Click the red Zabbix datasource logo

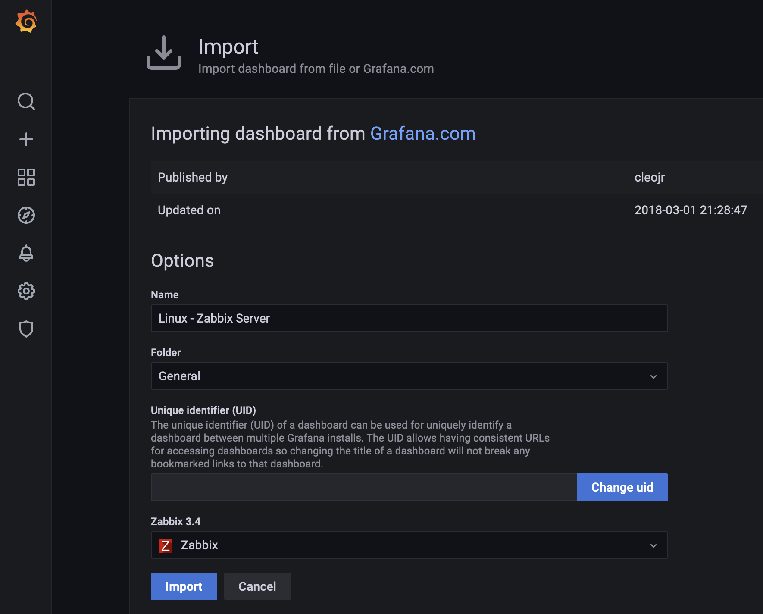(166, 545)
